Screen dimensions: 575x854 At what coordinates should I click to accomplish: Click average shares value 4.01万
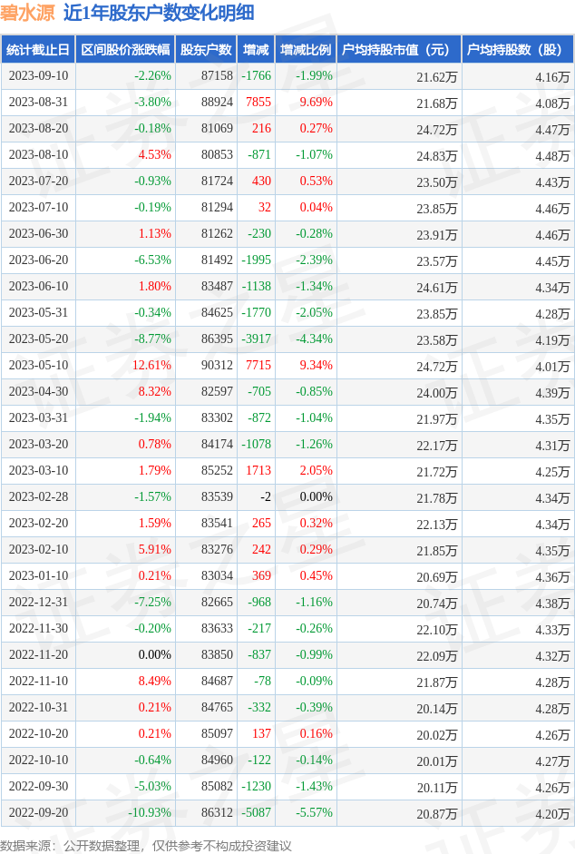pyautogui.click(x=552, y=367)
